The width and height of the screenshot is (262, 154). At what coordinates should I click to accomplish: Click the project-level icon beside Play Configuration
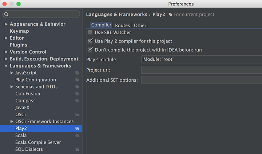[x=77, y=80]
